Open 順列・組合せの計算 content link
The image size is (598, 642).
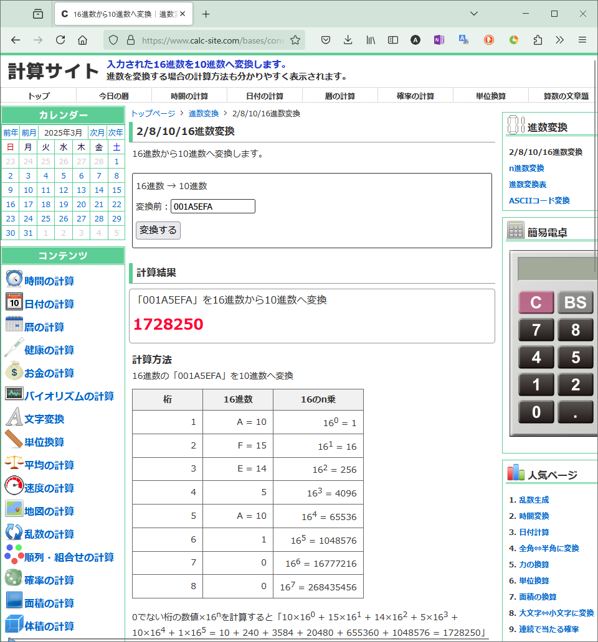[x=69, y=557]
